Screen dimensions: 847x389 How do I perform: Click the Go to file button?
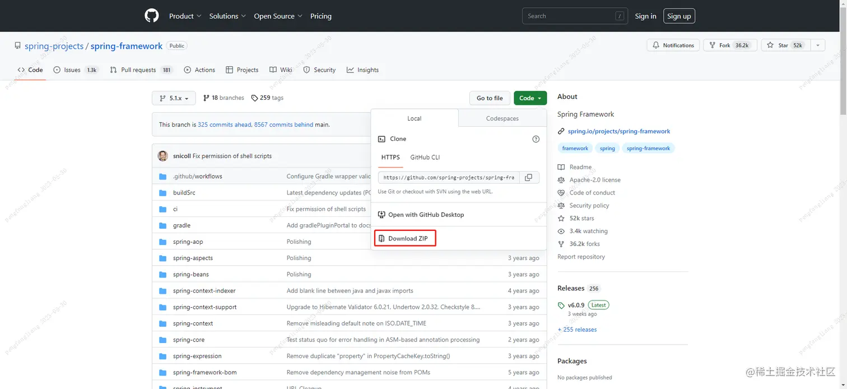(490, 98)
